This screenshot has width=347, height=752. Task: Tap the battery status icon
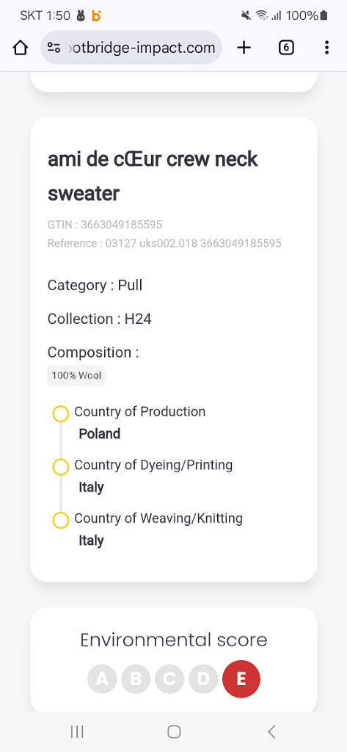point(324,16)
